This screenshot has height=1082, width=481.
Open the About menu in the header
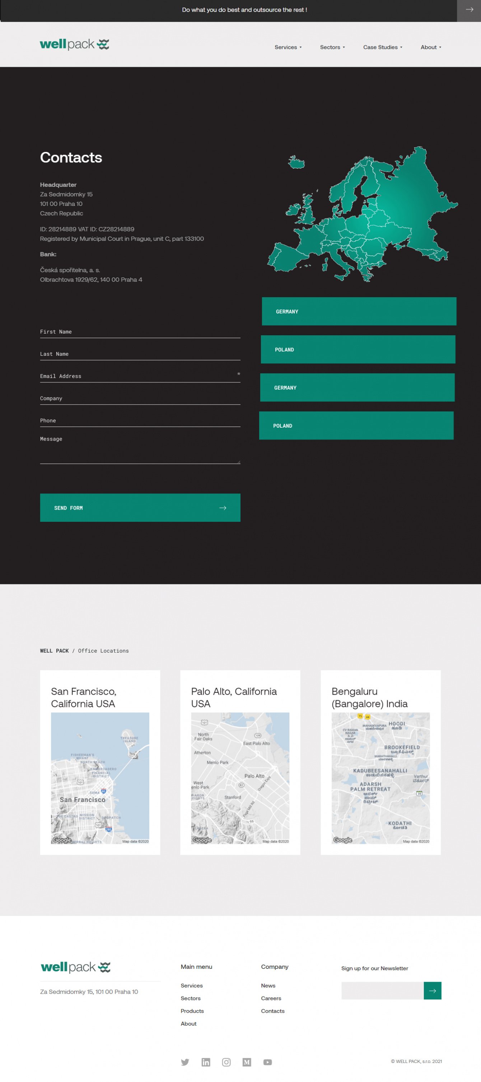tap(431, 47)
